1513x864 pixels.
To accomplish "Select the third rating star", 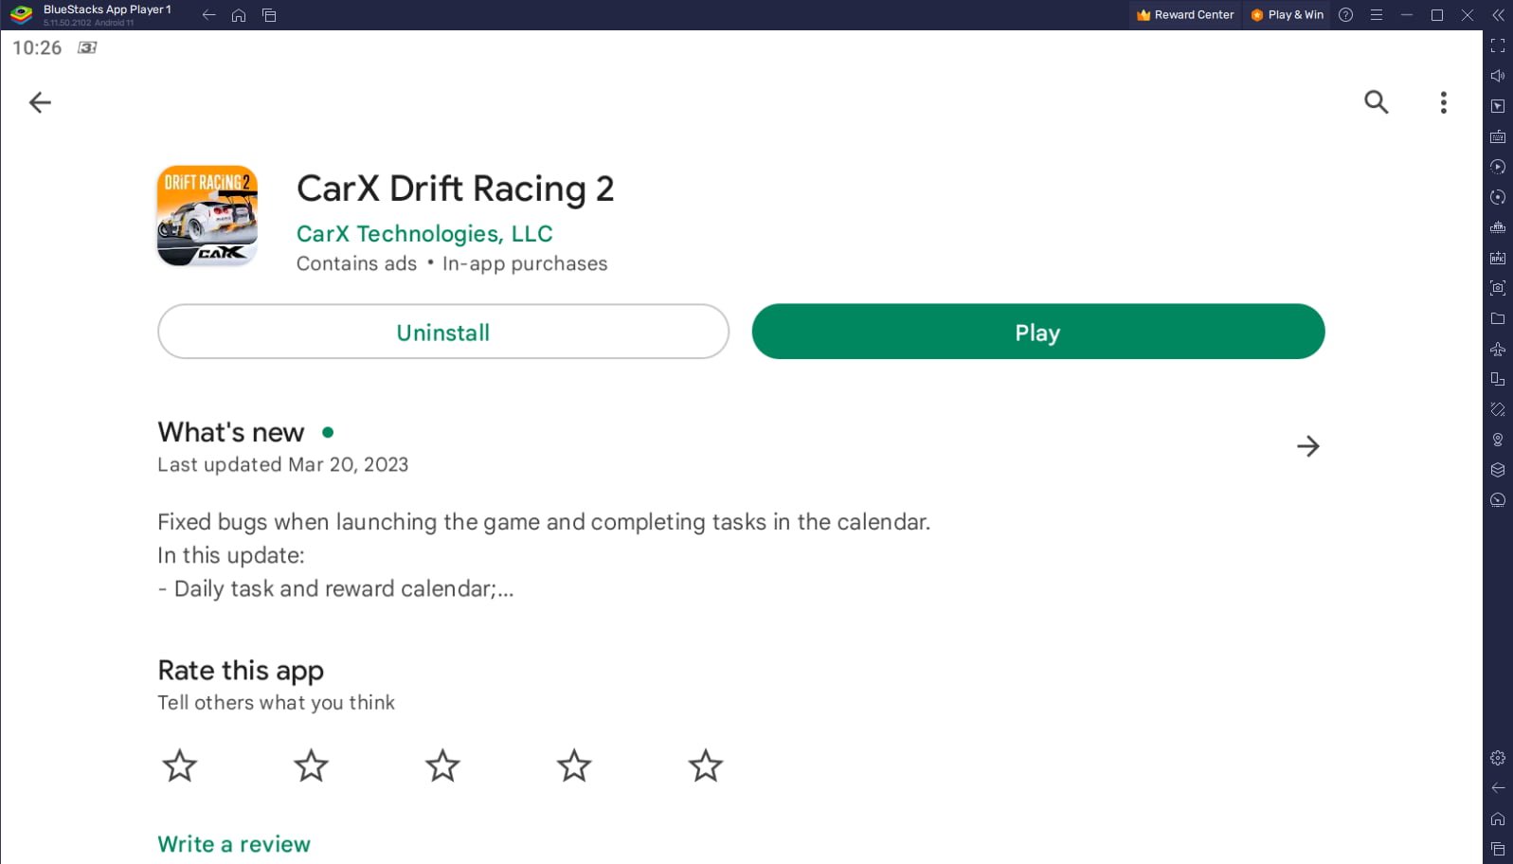I will (442, 765).
